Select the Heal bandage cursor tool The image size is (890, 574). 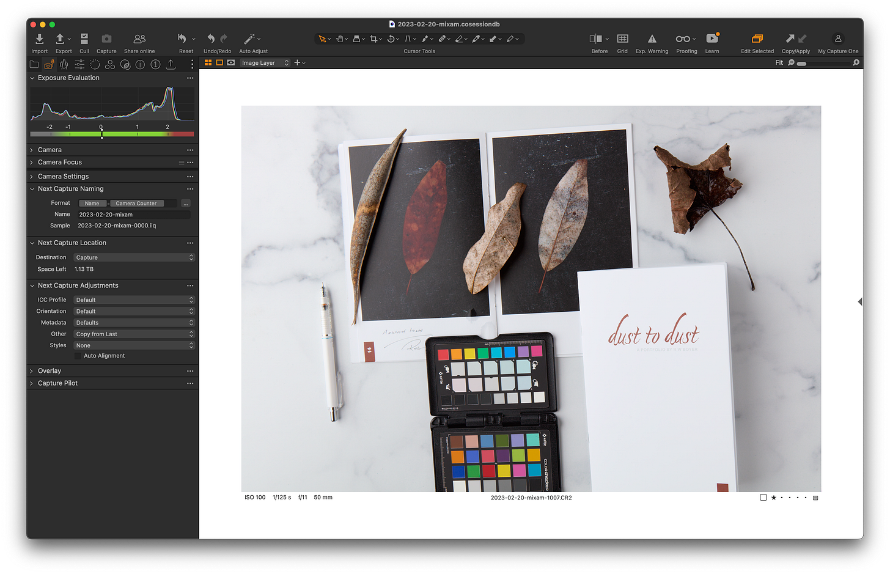pos(442,39)
